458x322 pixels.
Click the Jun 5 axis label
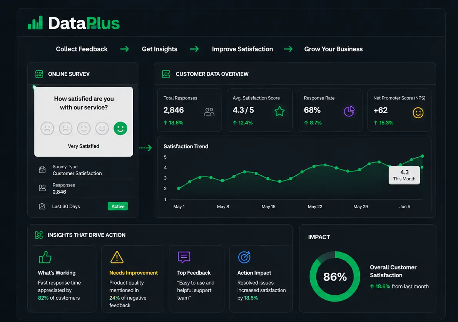coord(405,206)
